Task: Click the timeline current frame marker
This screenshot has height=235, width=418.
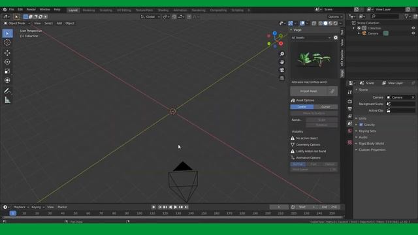Action: 13,213
